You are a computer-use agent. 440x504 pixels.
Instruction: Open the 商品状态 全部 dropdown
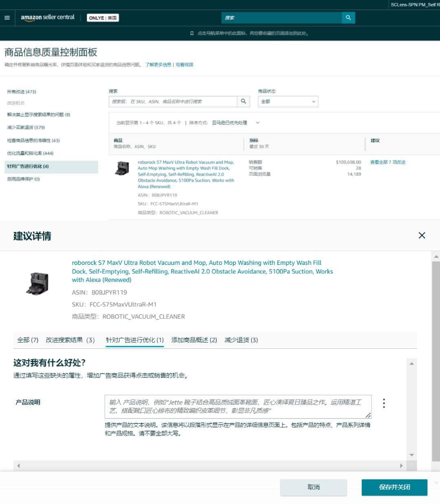click(x=288, y=101)
